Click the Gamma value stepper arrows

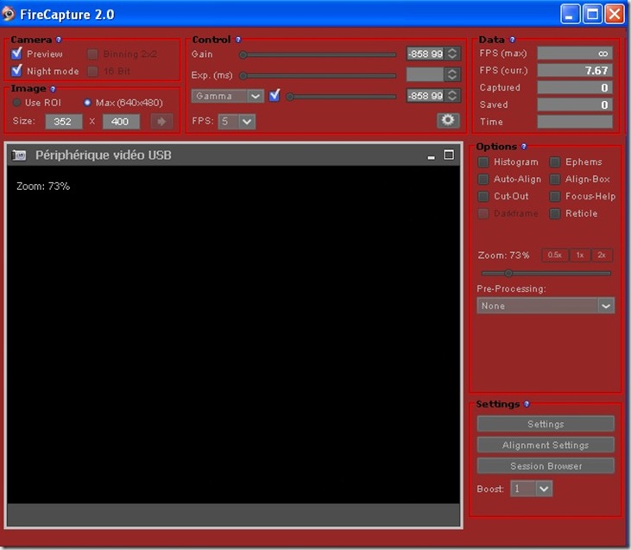coord(452,96)
